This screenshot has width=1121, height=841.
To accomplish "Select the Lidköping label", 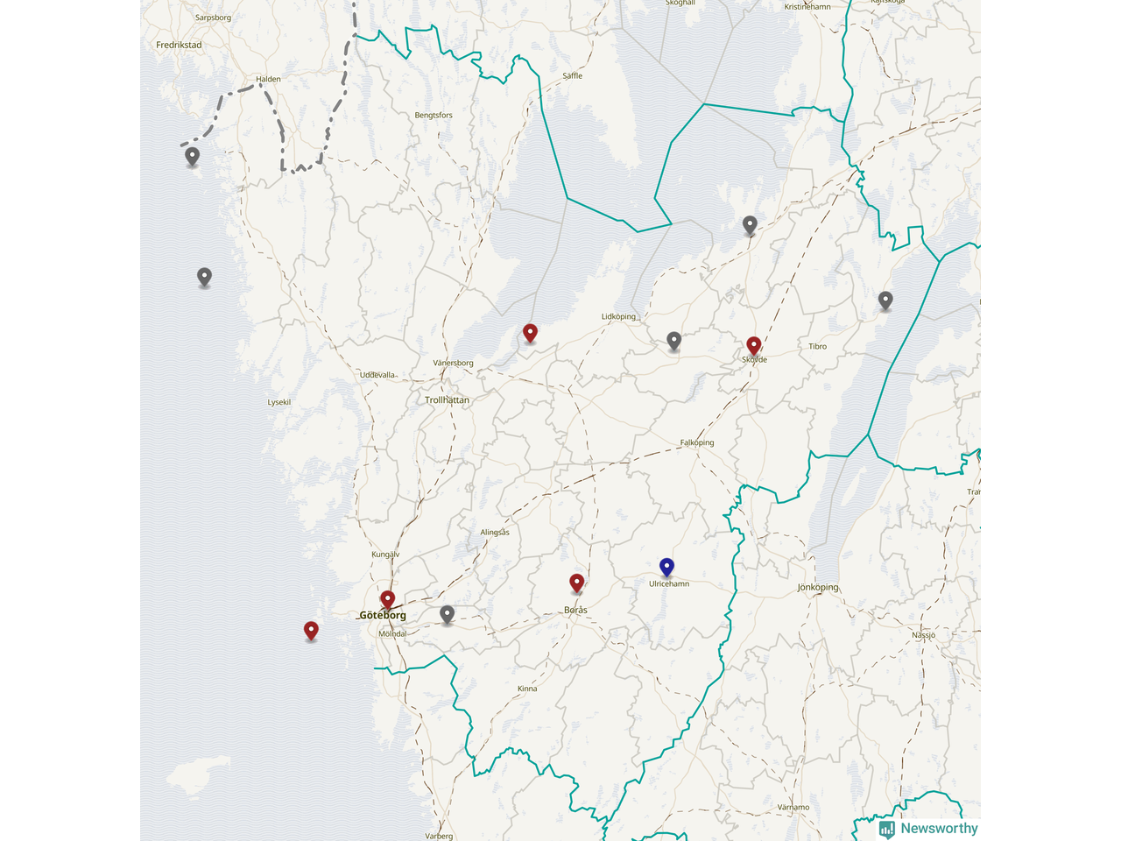I will pos(618,317).
